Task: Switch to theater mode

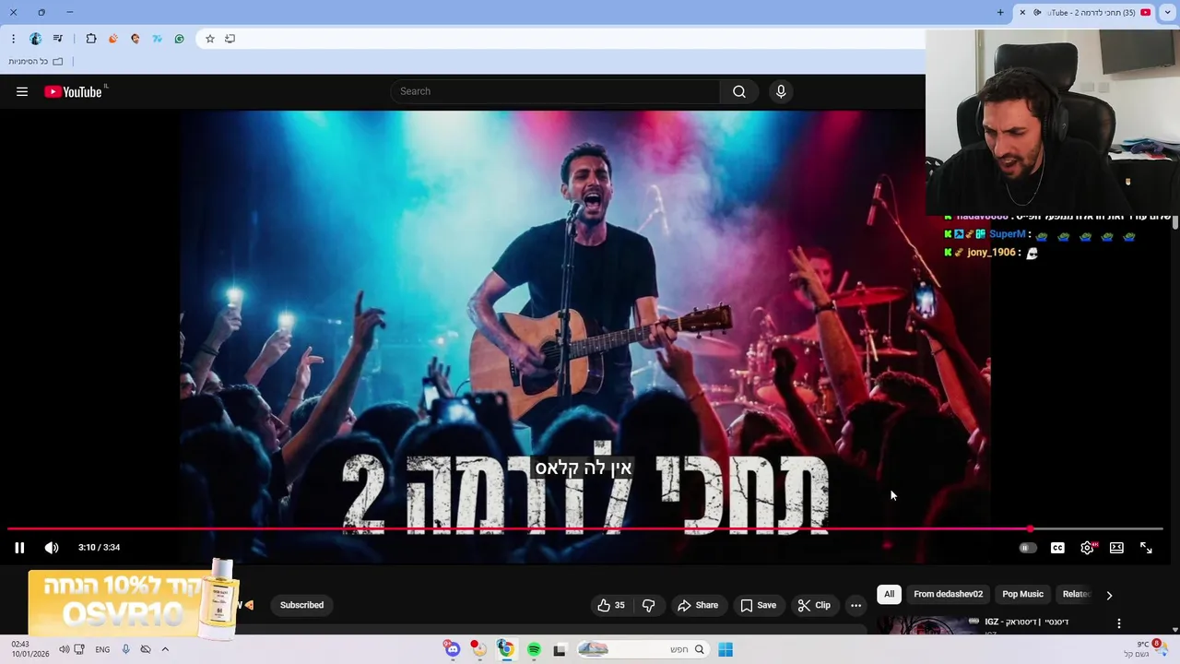Action: 1116,548
